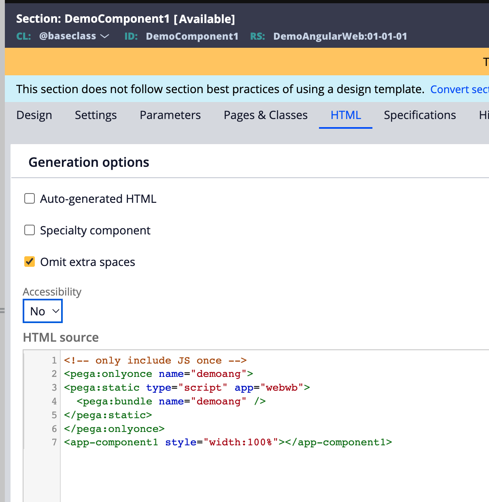Switch to the Design tab
489x502 pixels.
34,115
